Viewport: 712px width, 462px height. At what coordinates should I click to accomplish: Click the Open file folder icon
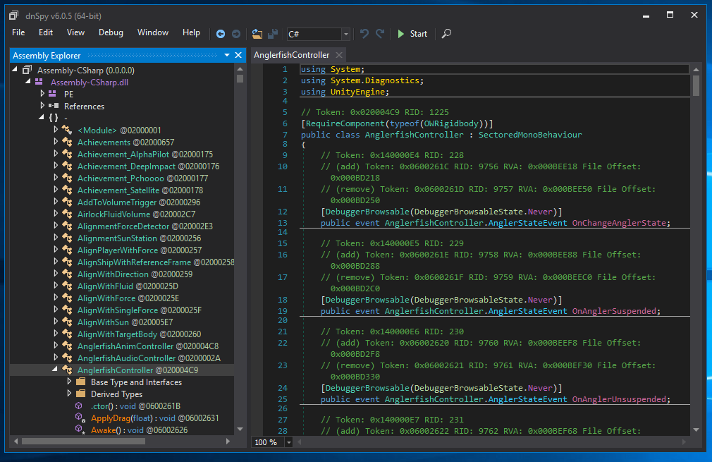257,33
